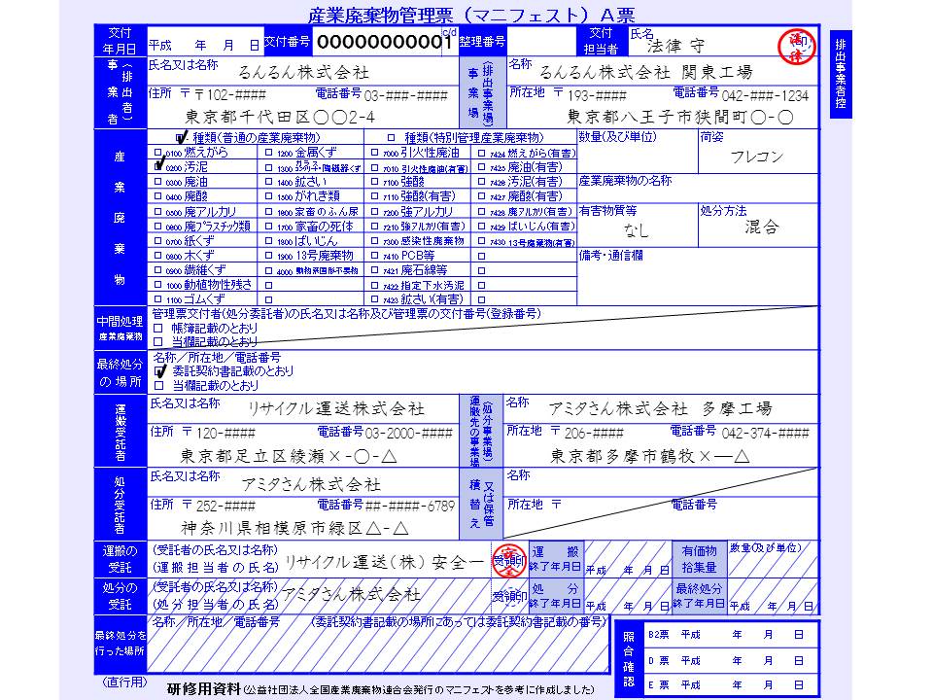This screenshot has height=700, width=933.
Task: Toggle 種類(普通の産業廃棄物) checkbox
Action: click(x=181, y=138)
